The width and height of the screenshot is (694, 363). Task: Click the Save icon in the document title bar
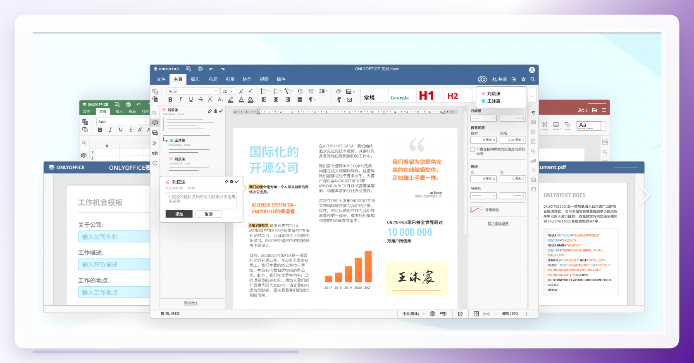[188, 69]
